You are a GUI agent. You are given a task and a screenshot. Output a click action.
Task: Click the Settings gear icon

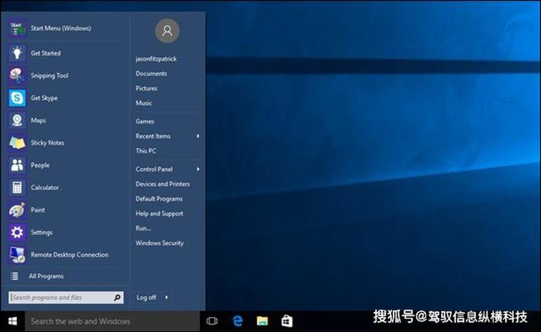point(17,232)
